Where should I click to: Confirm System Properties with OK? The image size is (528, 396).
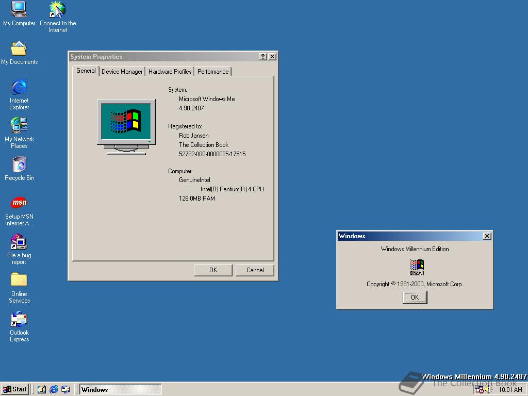point(213,270)
